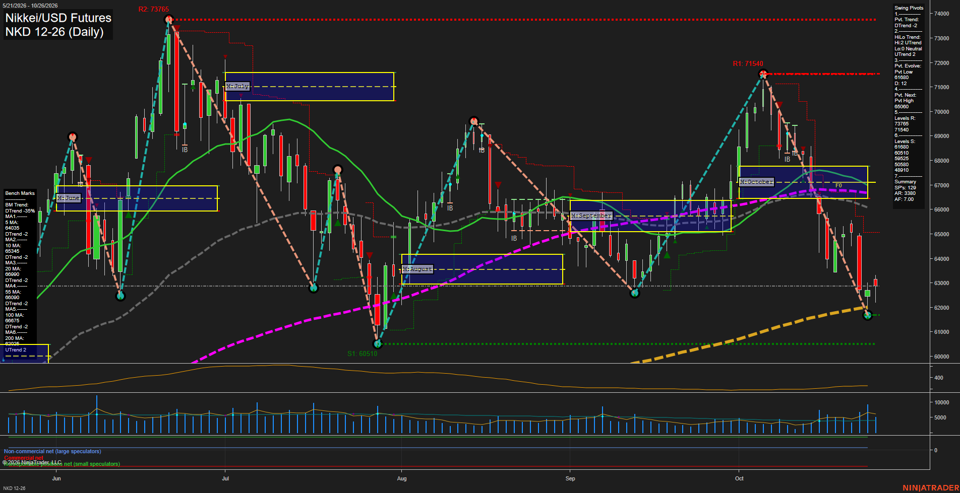This screenshot has width=960, height=493.
Task: Click the 'F0' label in October box
Action: click(x=838, y=186)
